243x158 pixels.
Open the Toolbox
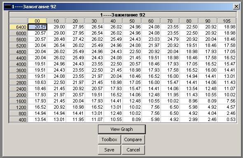click(x=110, y=139)
